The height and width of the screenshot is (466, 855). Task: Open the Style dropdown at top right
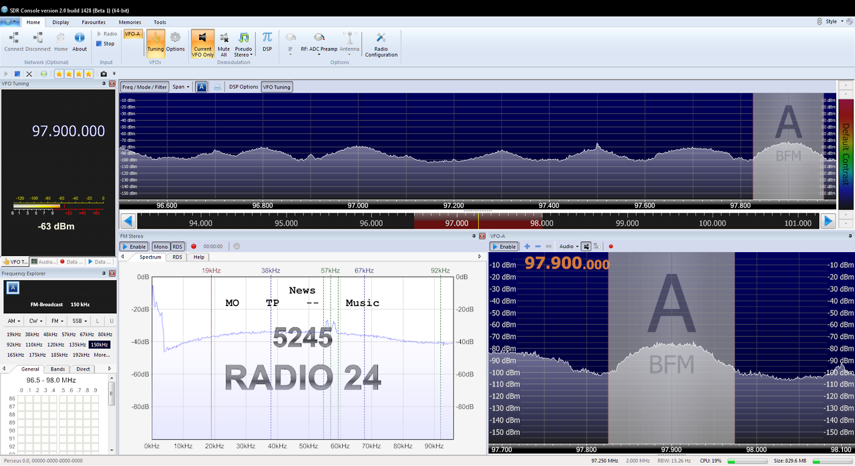click(834, 21)
